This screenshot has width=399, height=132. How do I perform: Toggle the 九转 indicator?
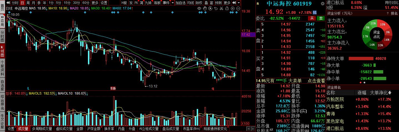[x=148, y=3]
